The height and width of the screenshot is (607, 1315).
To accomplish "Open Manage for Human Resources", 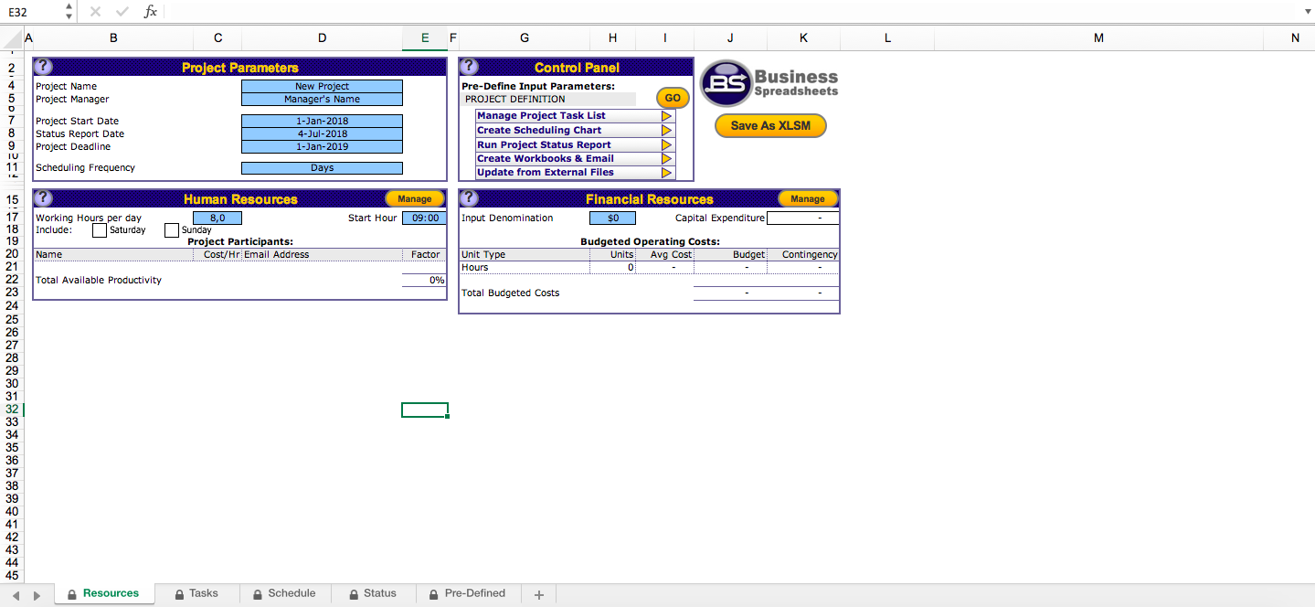I will tap(414, 197).
